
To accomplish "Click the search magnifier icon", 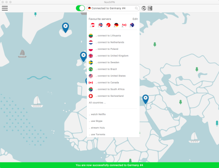I will coord(136,9).
